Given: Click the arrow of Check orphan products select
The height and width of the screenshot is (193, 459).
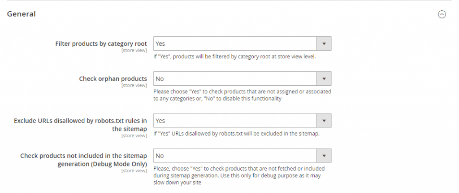Looking at the screenshot, I should point(324,79).
